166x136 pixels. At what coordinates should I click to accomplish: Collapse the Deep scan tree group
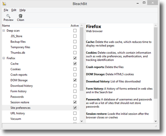(x=4, y=31)
